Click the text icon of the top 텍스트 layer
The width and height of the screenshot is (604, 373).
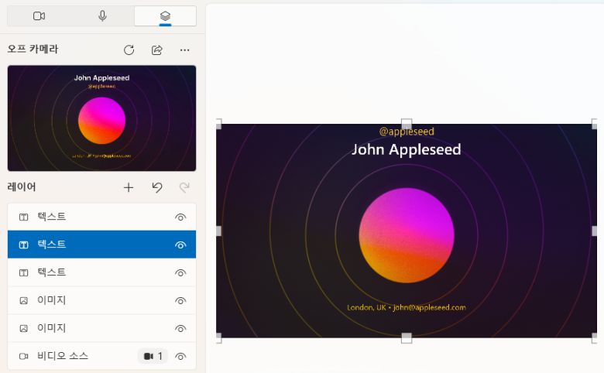point(23,217)
